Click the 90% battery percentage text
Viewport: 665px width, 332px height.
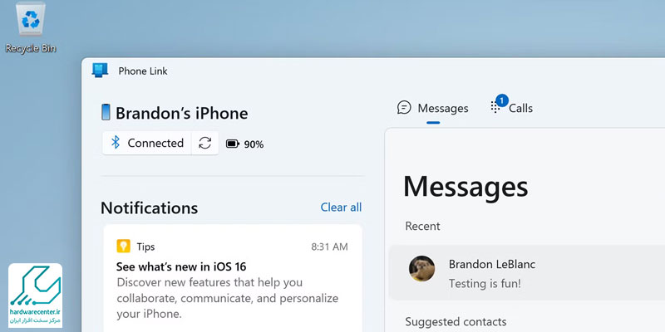click(x=254, y=144)
